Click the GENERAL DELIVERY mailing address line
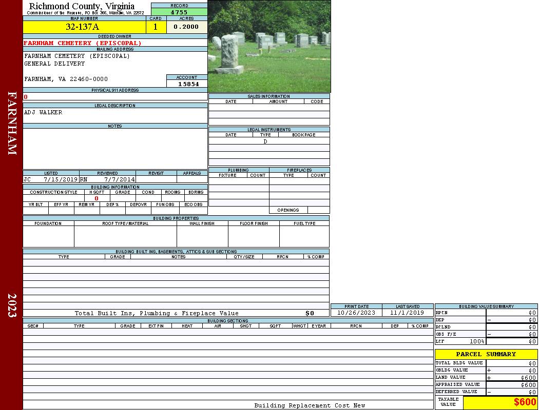The image size is (539, 410). 54,64
